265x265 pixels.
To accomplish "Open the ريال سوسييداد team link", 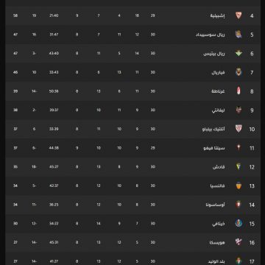I will pos(211,35).
